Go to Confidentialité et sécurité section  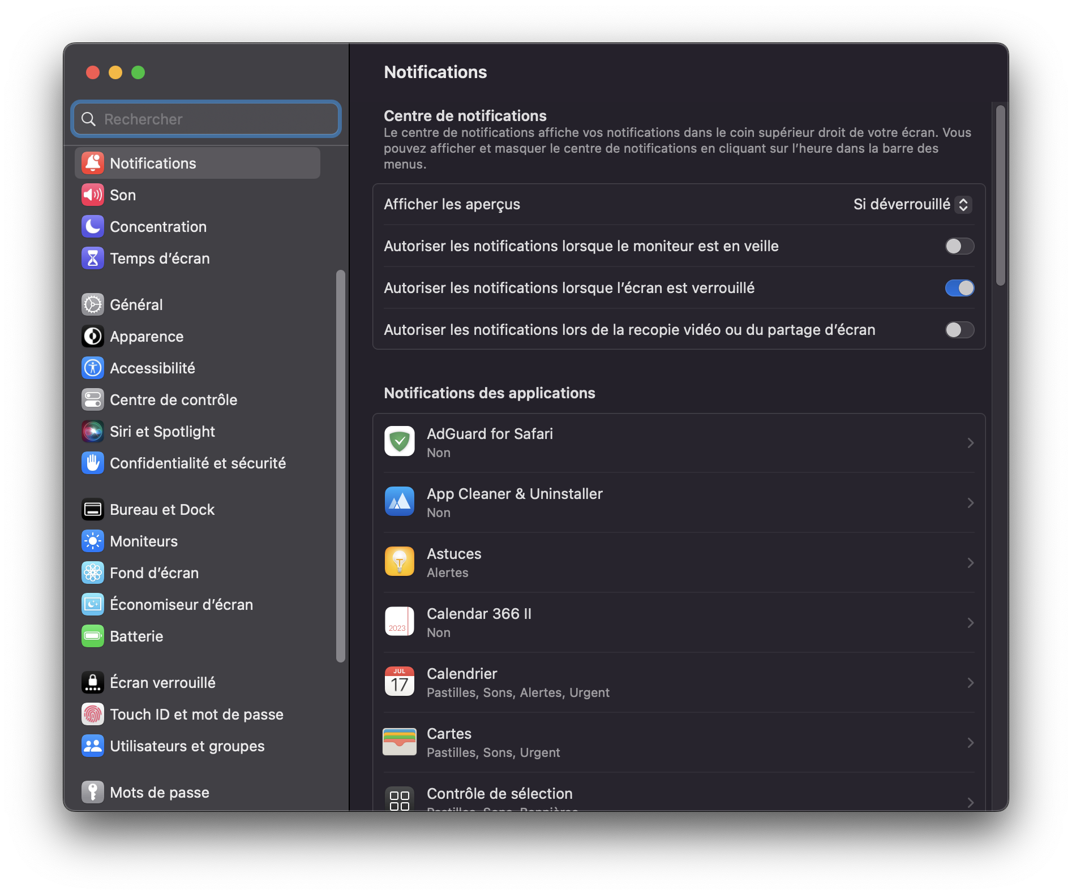point(198,463)
